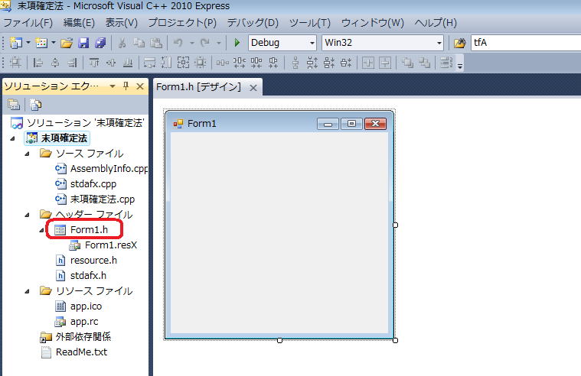This screenshot has height=376, width=581.
Task: Click the Copy icon in toolbar
Action: [139, 43]
